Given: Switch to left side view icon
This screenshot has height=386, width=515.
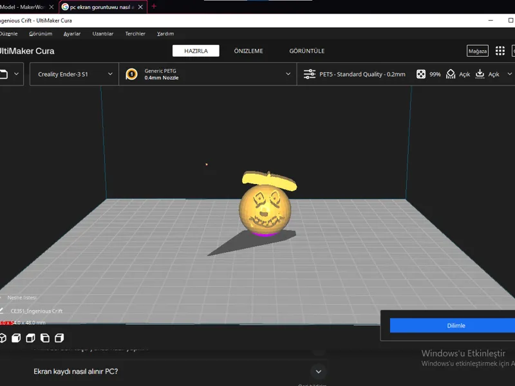Looking at the screenshot, I should pyautogui.click(x=45, y=338).
